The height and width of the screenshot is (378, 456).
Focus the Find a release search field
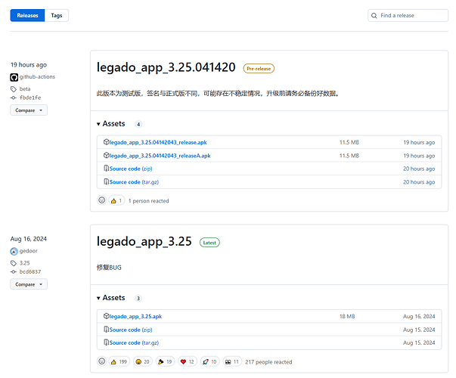coord(408,15)
